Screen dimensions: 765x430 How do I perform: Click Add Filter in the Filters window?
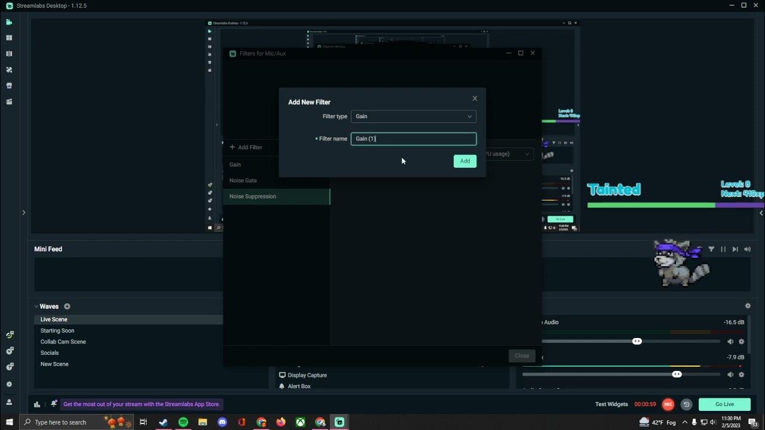pos(246,147)
